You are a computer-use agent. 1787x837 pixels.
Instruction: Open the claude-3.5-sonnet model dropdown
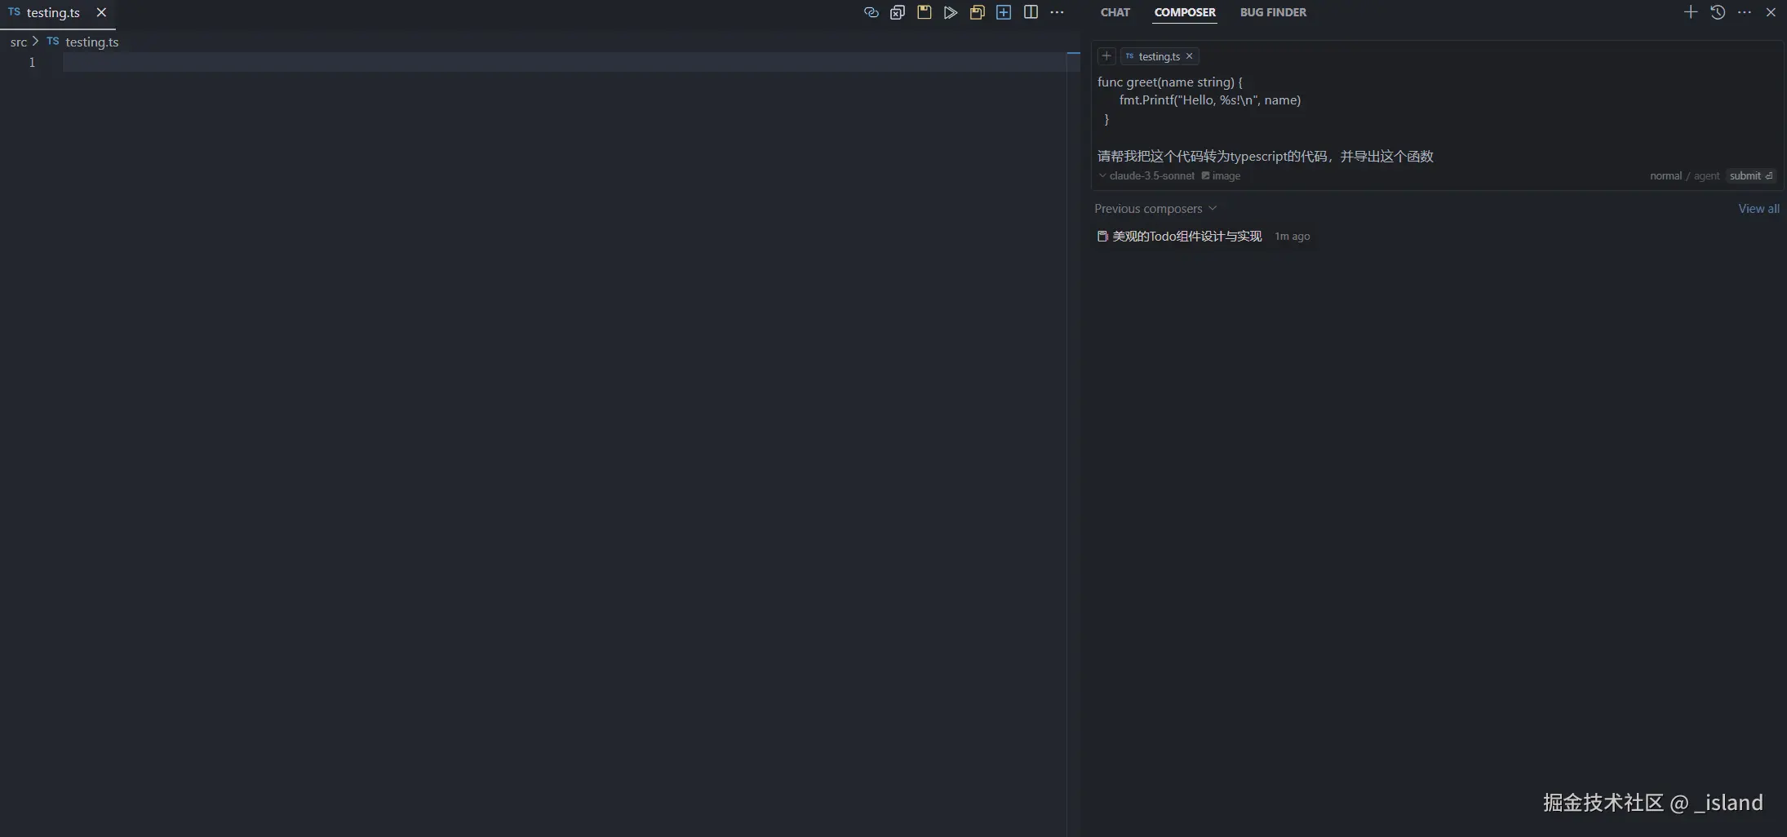click(1146, 176)
